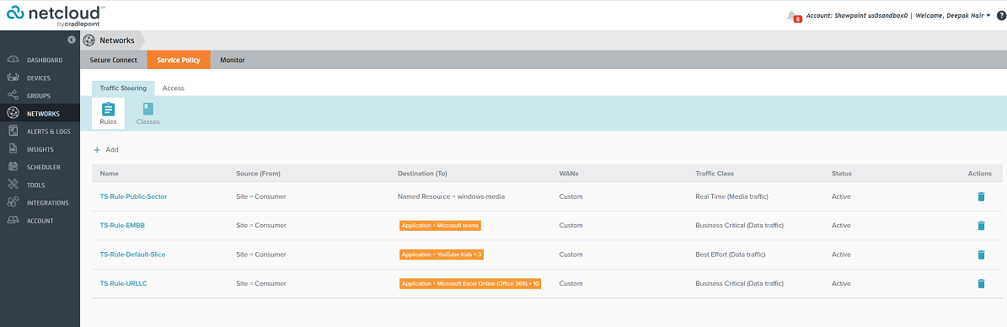This screenshot has height=327, width=1007.
Task: Sort by the Destination (To) column header
Action: pyautogui.click(x=422, y=174)
